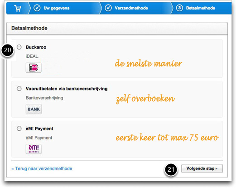Open the shopping cart step icon
Image resolution: width=236 pixels, height=188 pixels.
coord(18,8)
